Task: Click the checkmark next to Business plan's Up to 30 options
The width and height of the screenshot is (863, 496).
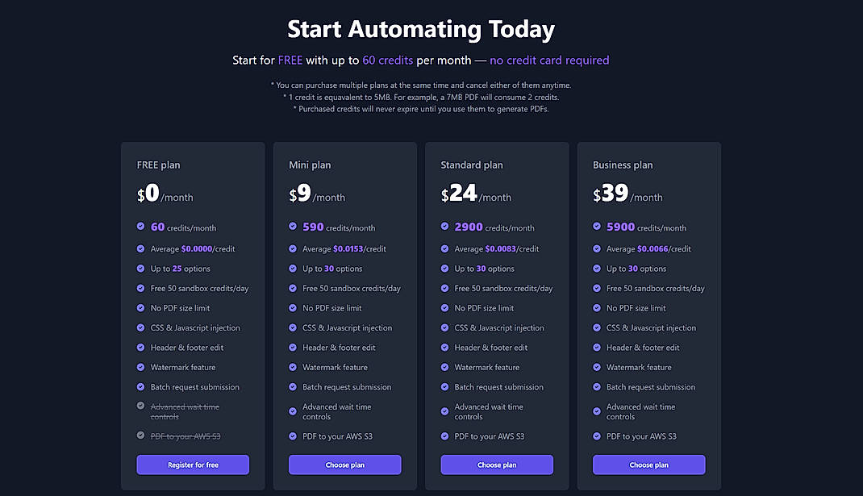Action: 597,268
